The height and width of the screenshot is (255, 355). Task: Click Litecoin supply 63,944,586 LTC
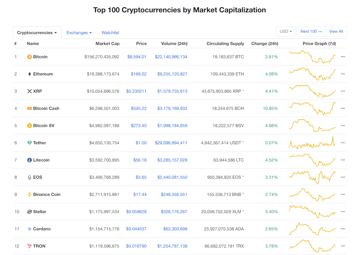click(x=229, y=160)
